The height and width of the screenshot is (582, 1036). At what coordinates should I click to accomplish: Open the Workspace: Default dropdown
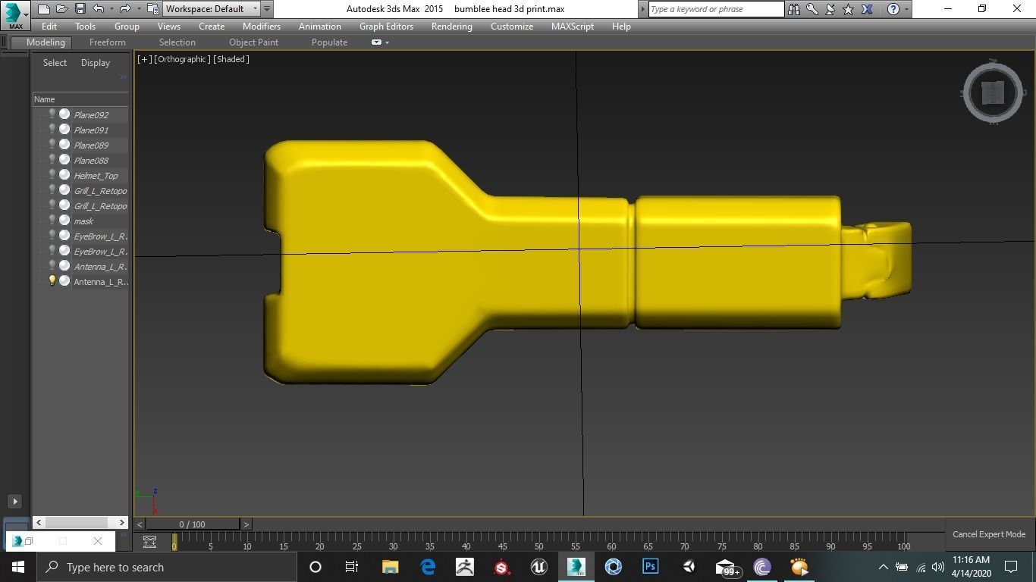[212, 9]
